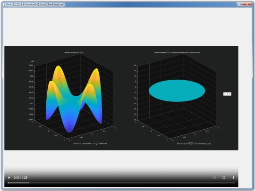
Task: Click the 0:00 / 0:25 time display
Action: point(20,178)
